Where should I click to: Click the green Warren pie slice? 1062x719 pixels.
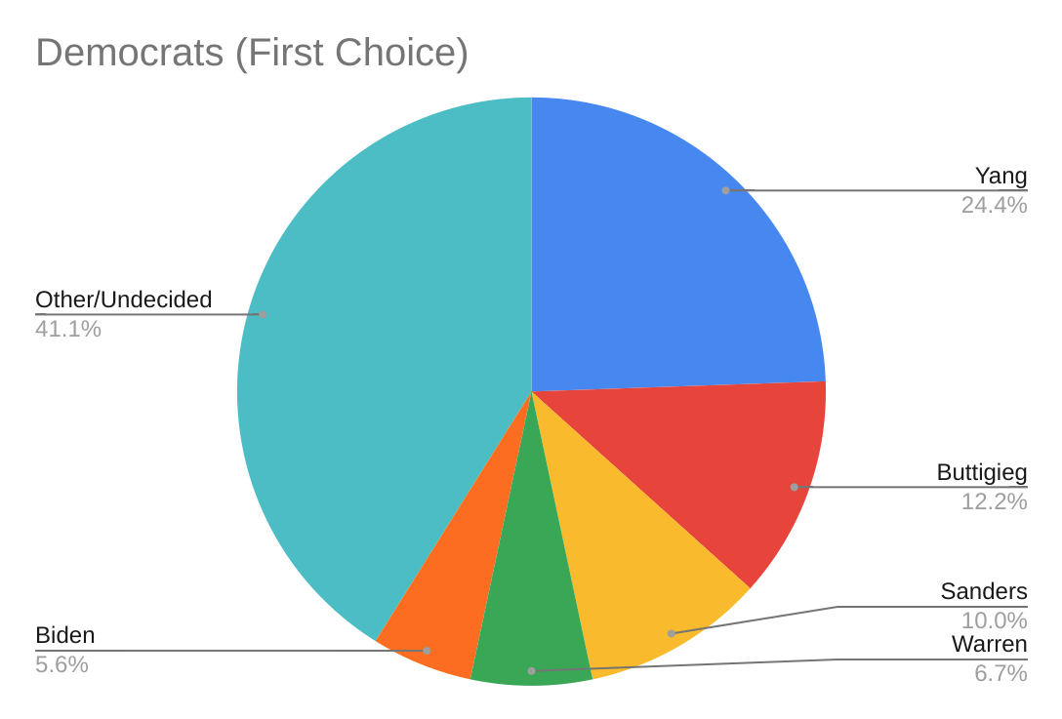[532, 624]
